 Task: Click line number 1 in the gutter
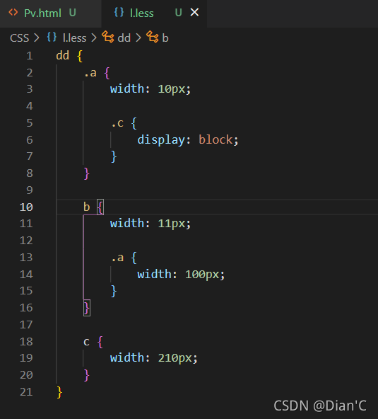pyautogui.click(x=30, y=56)
